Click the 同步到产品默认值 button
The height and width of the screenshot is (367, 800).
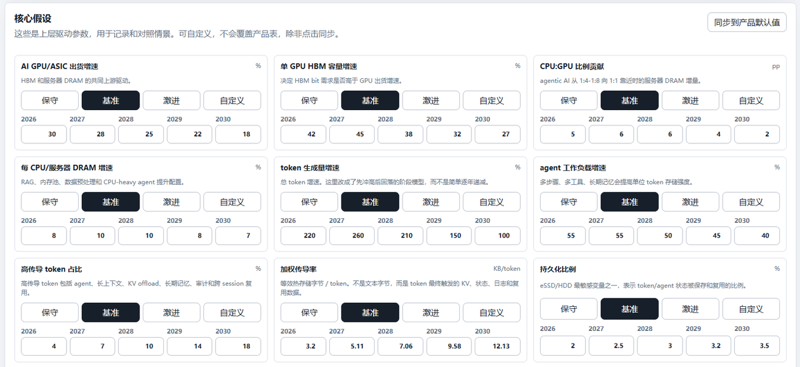click(x=747, y=22)
